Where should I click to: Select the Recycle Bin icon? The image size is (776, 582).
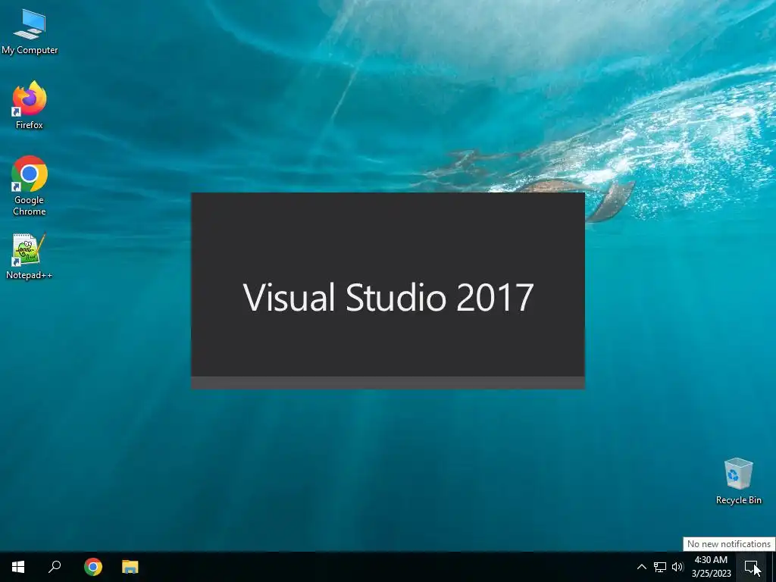coord(738,481)
